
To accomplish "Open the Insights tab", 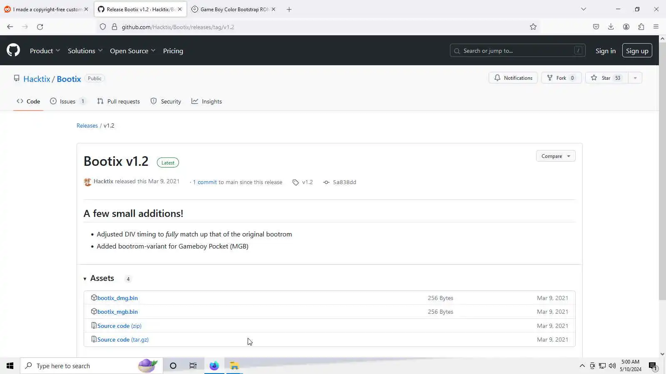I will pyautogui.click(x=207, y=101).
